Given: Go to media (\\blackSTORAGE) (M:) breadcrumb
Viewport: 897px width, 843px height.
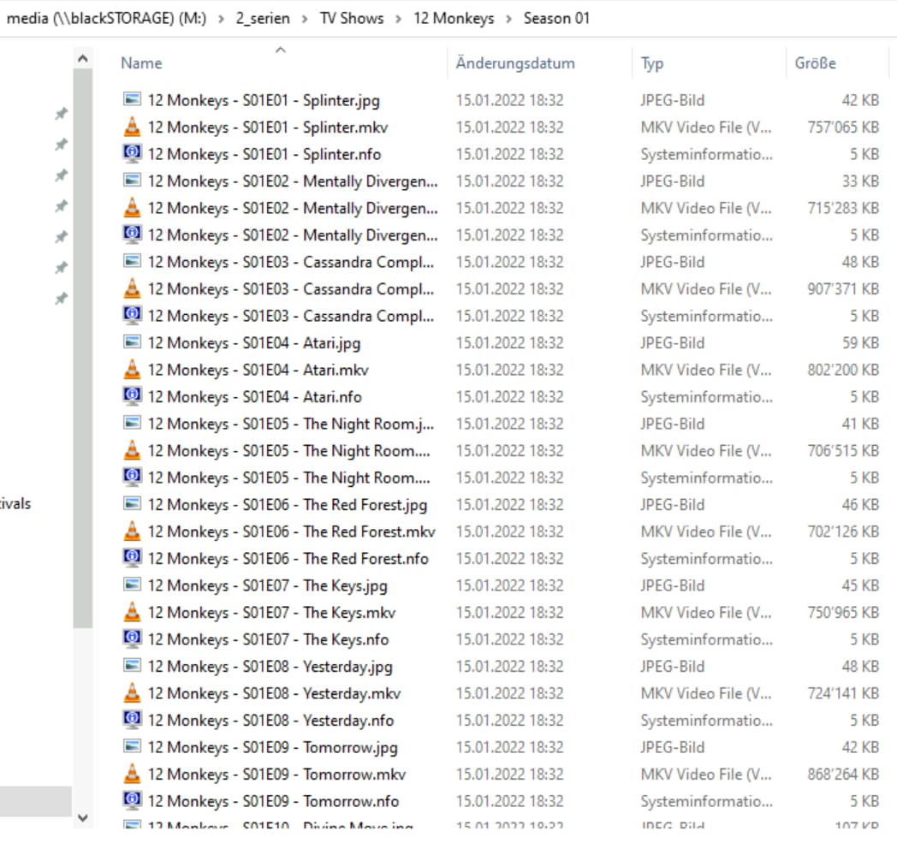Looking at the screenshot, I should point(106,18).
